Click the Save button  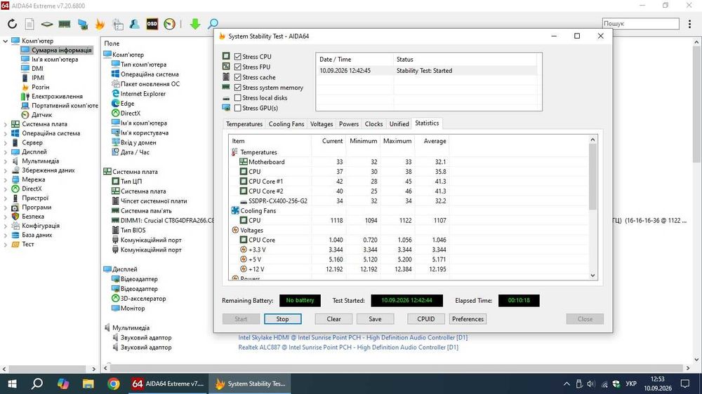375,319
